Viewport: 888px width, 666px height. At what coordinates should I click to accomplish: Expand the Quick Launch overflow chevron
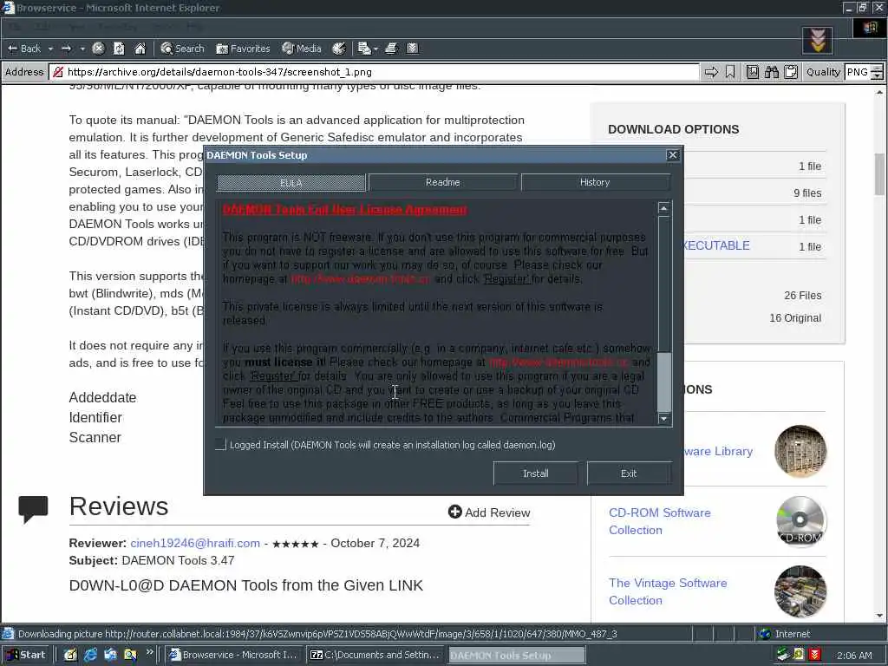coord(149,652)
